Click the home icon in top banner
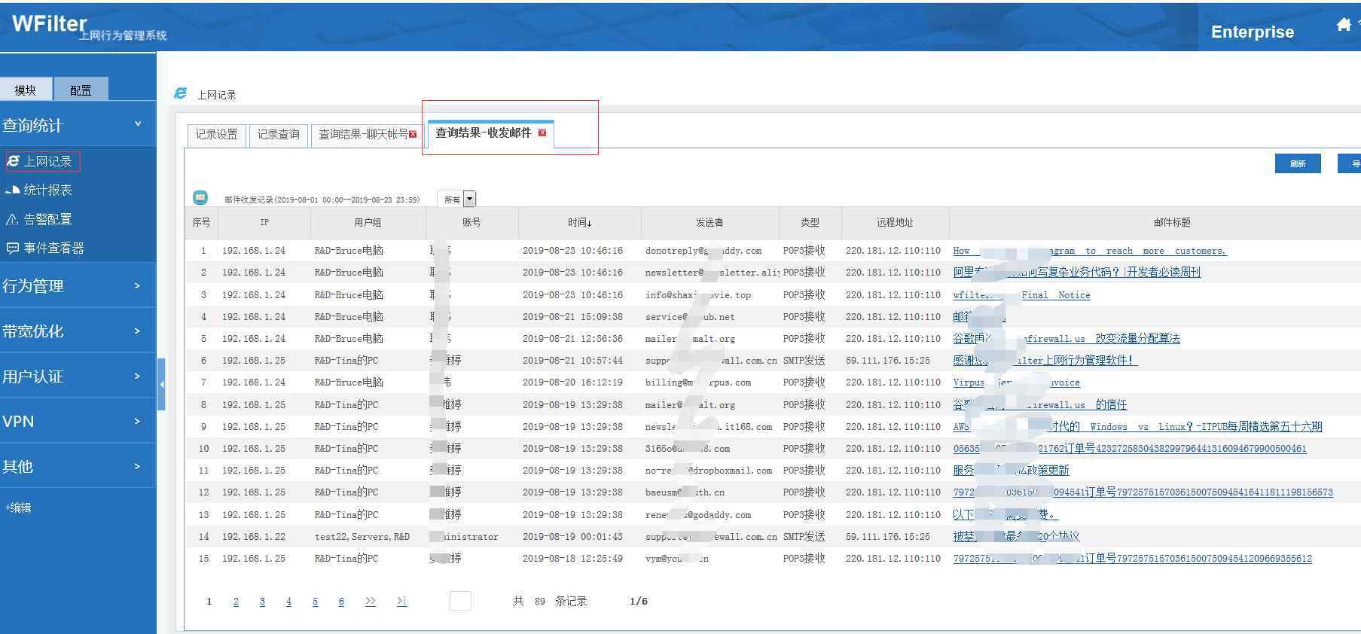Viewport: 1361px width, 634px height. [1343, 25]
